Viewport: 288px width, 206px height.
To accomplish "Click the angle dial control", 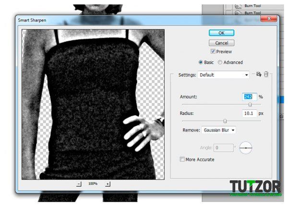I will [x=246, y=148].
